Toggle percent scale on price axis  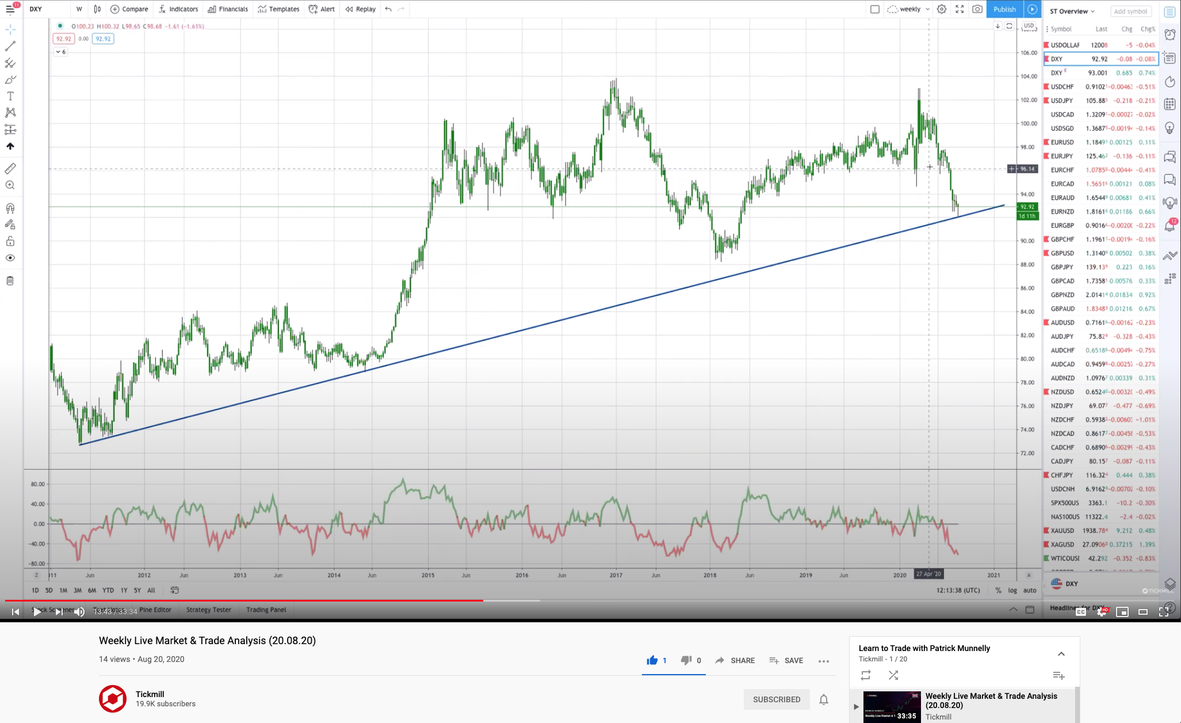point(998,591)
